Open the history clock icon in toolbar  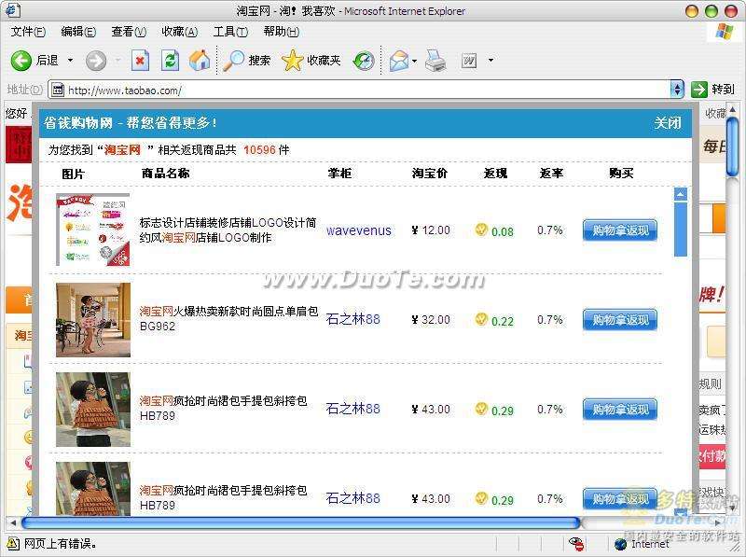[x=364, y=61]
